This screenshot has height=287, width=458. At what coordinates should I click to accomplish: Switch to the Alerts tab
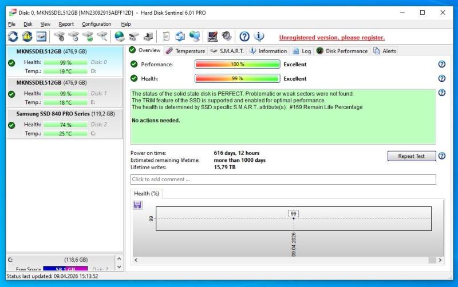[385, 51]
